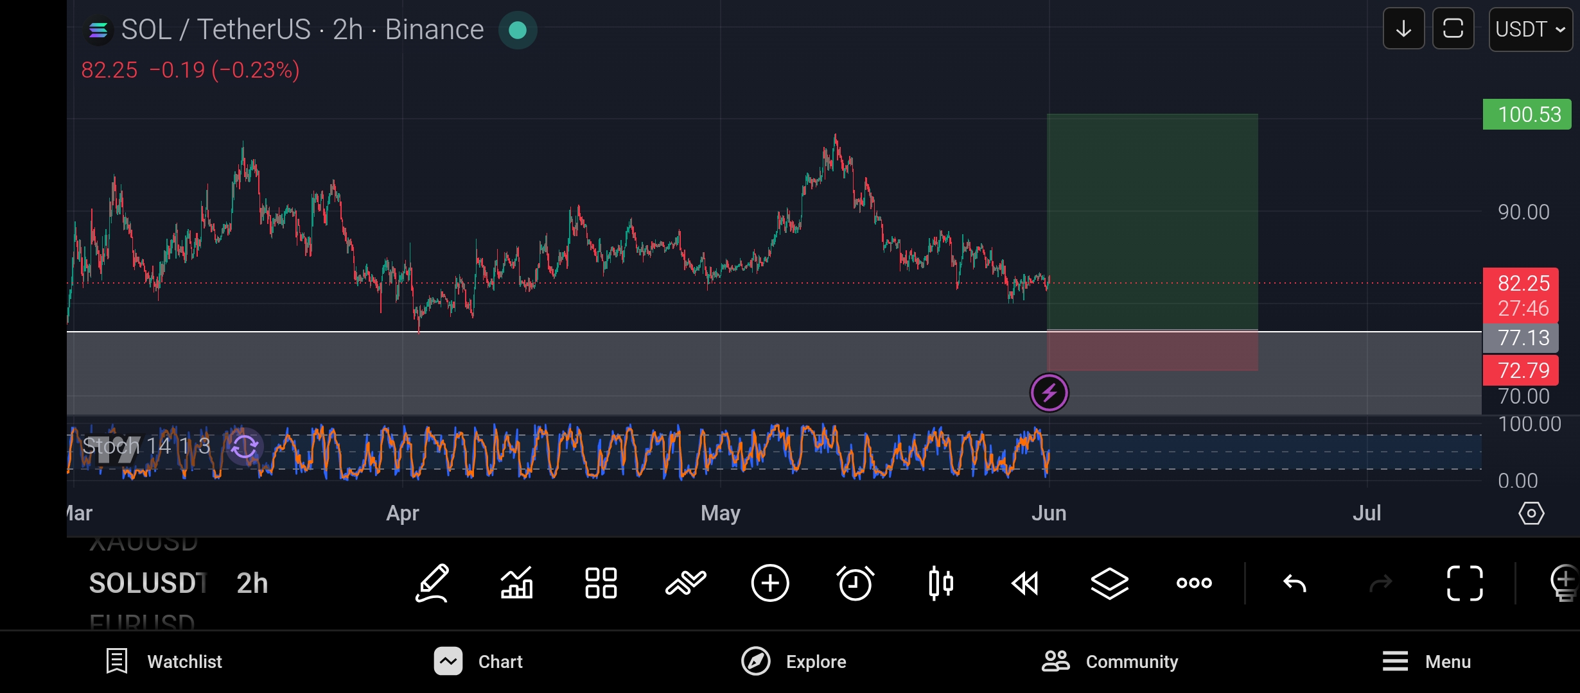Screen dimensions: 1580x693
Task: Open the chart settings hexagon gear icon
Action: 1531,513
